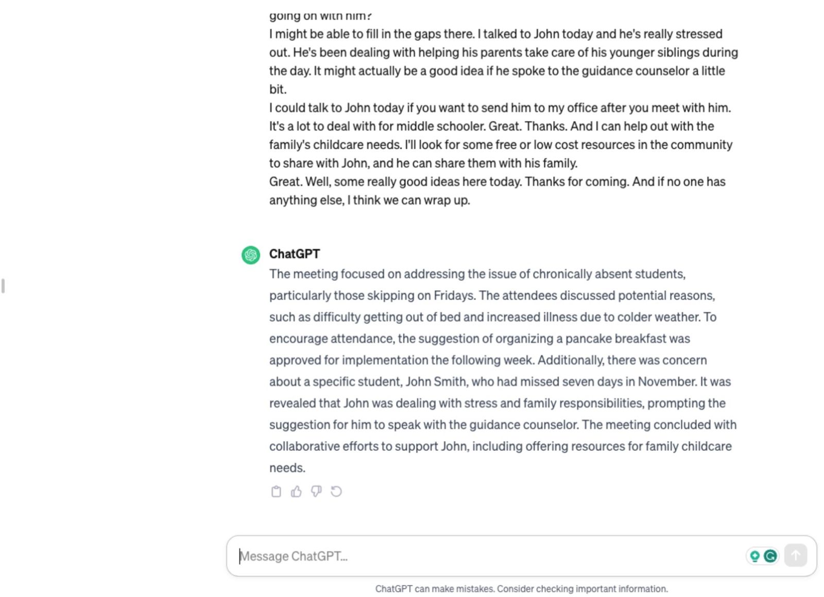The image size is (824, 597).
Task: Copy the ChatGPT response to clipboard
Action: [x=276, y=491]
